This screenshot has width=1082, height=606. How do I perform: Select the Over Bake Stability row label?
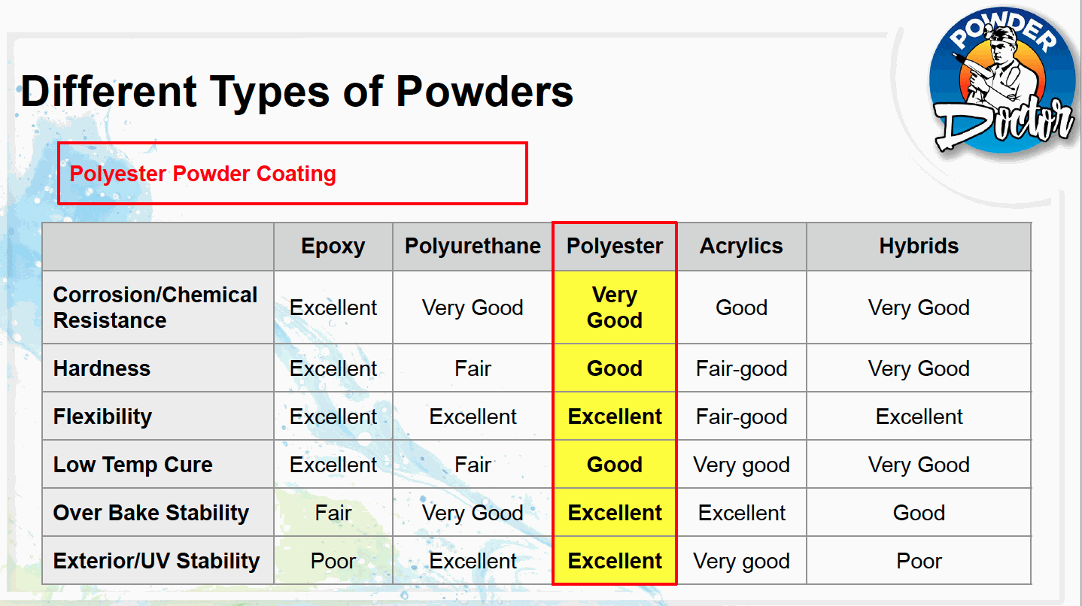(151, 513)
